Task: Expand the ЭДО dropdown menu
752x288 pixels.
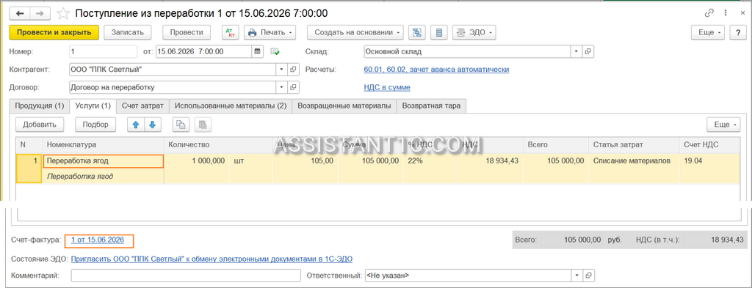Action: (474, 32)
